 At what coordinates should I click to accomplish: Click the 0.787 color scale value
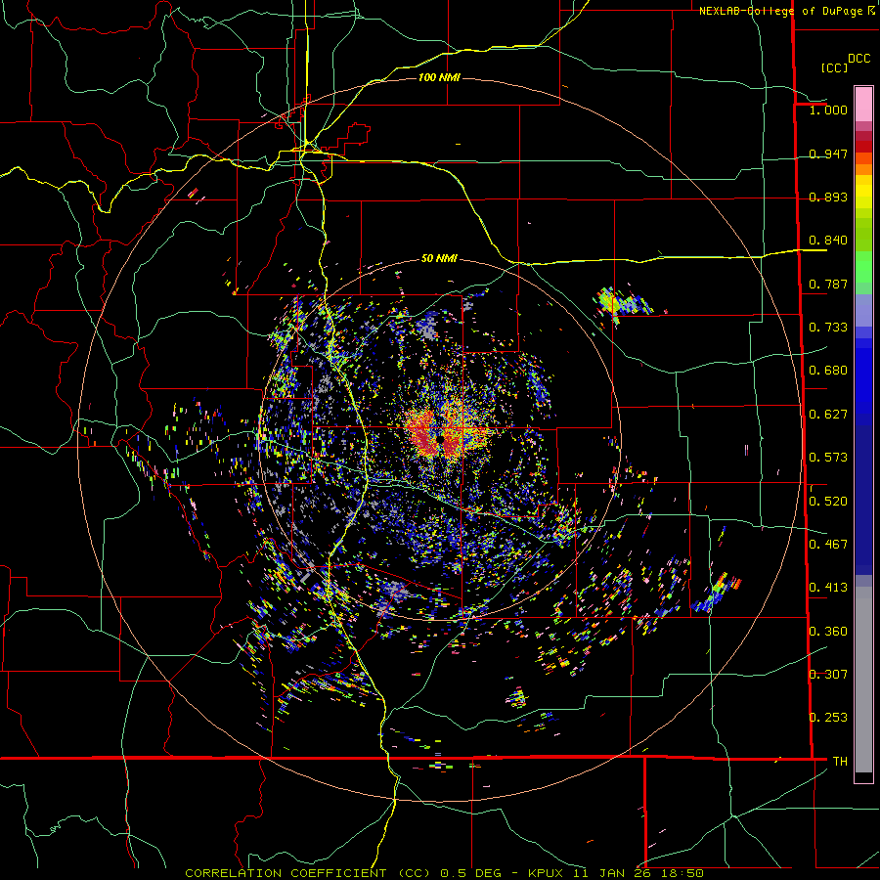pos(828,284)
